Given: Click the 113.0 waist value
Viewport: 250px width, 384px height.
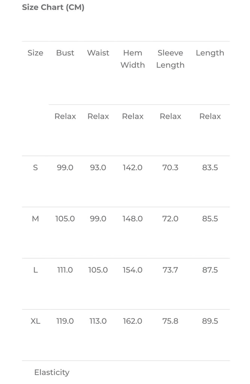Looking at the screenshot, I should 98,321.
